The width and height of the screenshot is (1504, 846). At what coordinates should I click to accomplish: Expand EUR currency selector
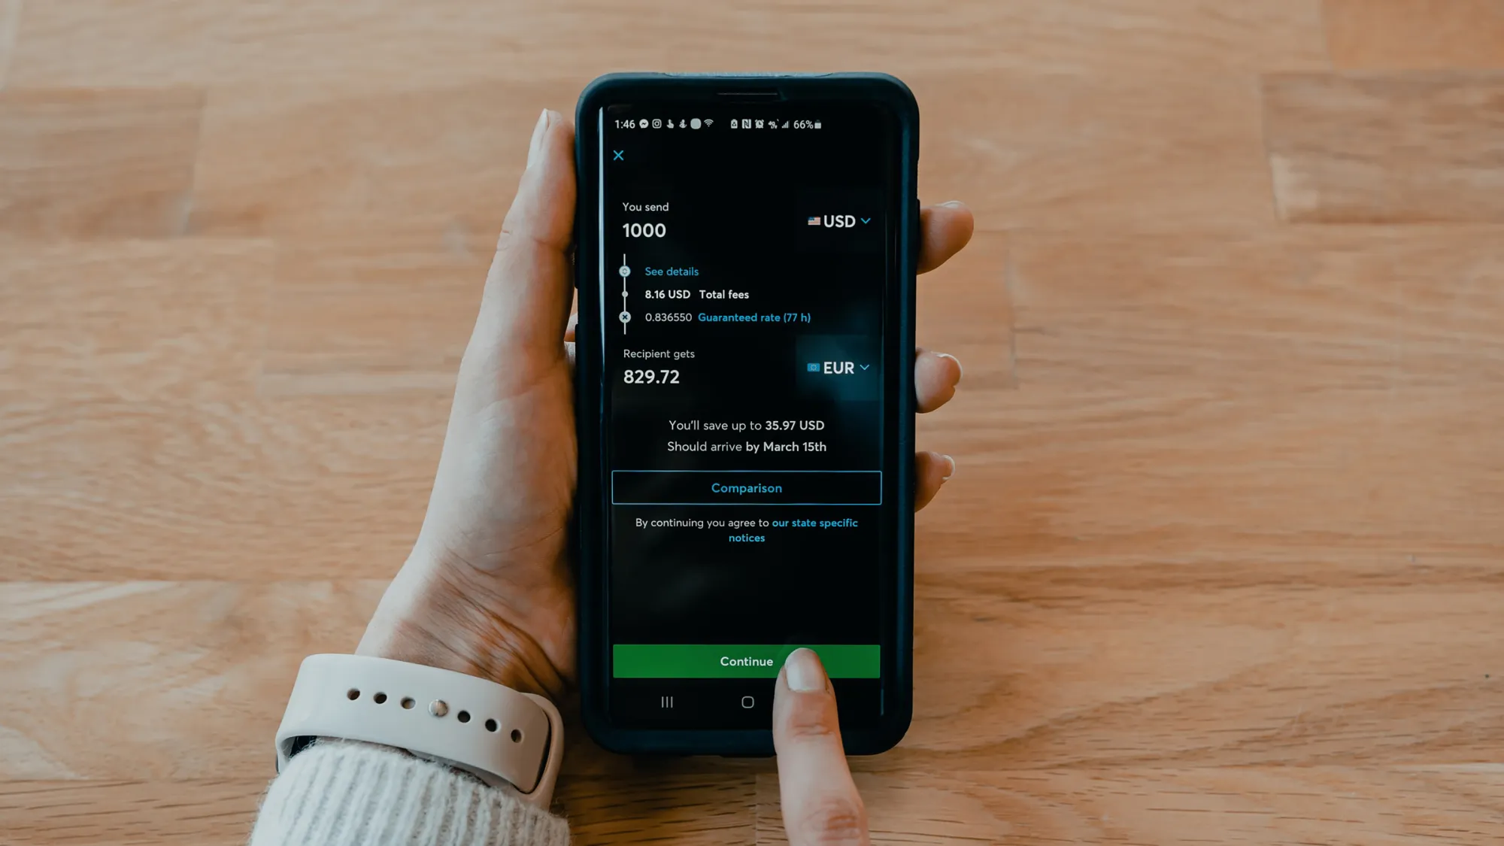click(837, 367)
